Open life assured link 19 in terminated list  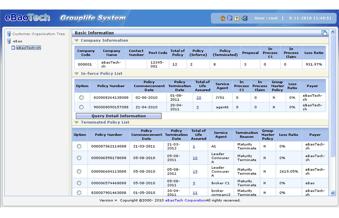[x=195, y=172]
